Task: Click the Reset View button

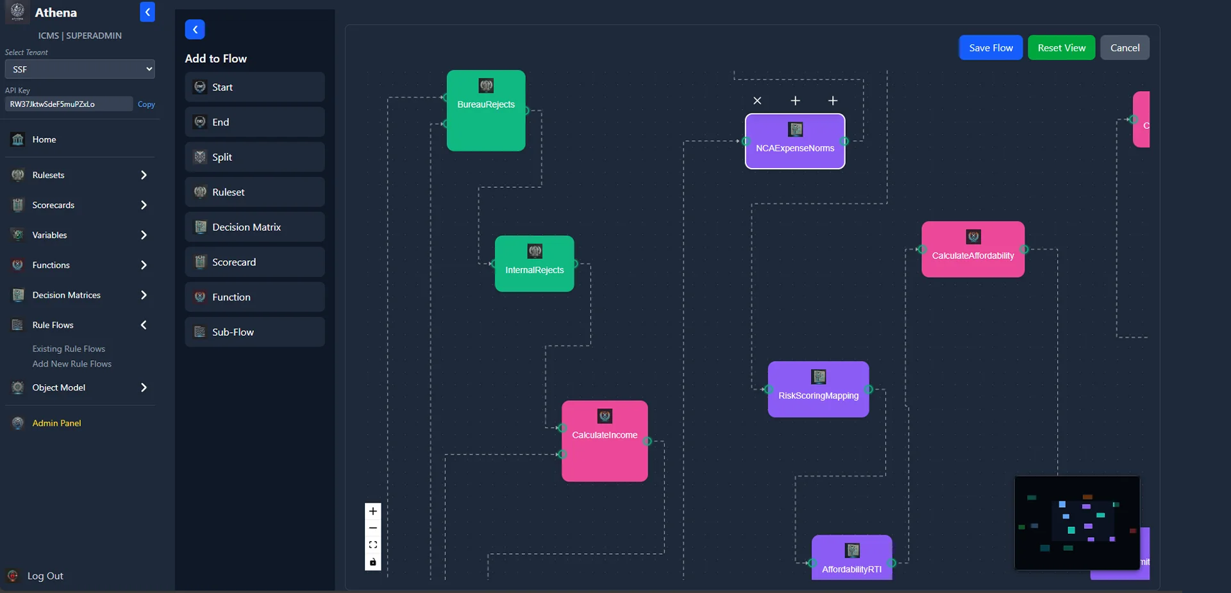Action: 1061,48
